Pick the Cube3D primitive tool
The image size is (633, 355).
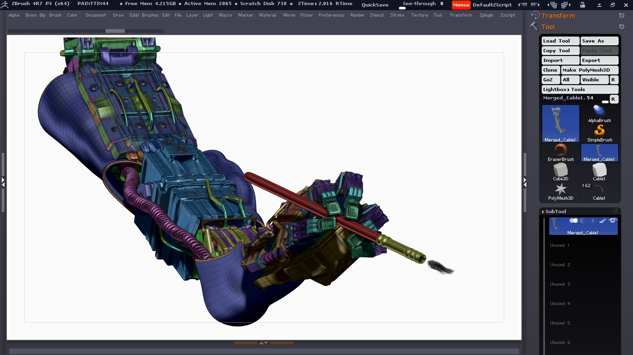561,170
